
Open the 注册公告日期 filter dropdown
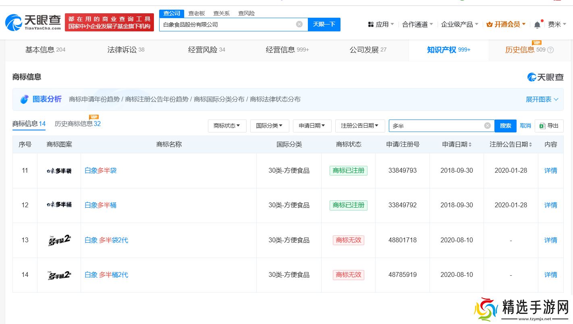[x=359, y=126]
